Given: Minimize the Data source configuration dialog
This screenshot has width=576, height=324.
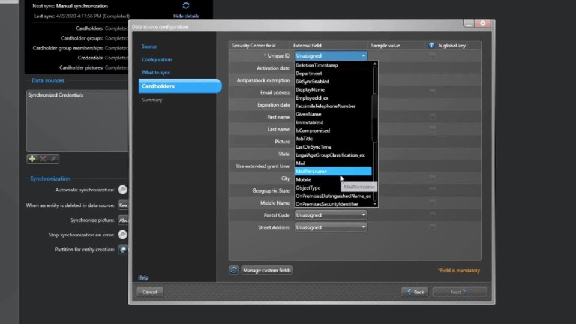Looking at the screenshot, I should point(468,23).
